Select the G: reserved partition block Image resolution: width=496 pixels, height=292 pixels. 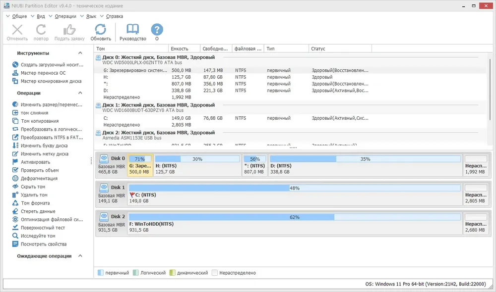pyautogui.click(x=140, y=165)
